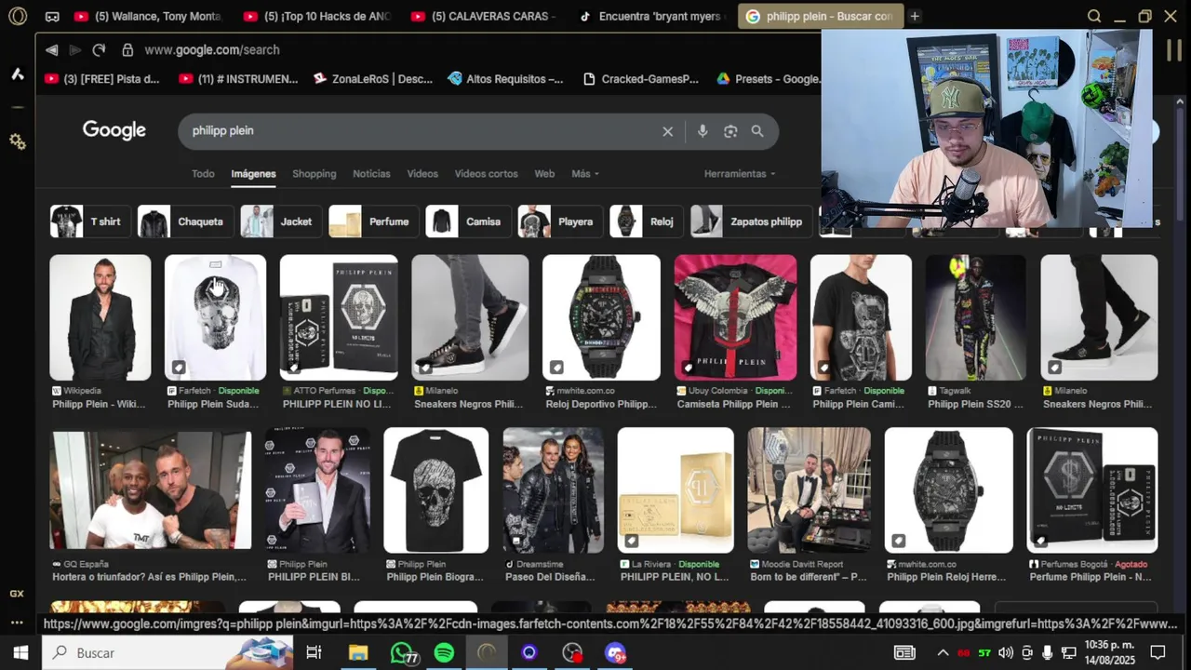Select the Todo search filter

coord(203,174)
